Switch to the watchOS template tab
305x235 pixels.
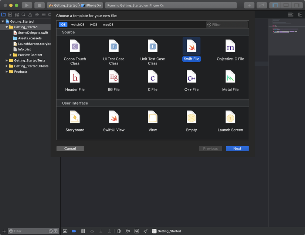(78, 25)
